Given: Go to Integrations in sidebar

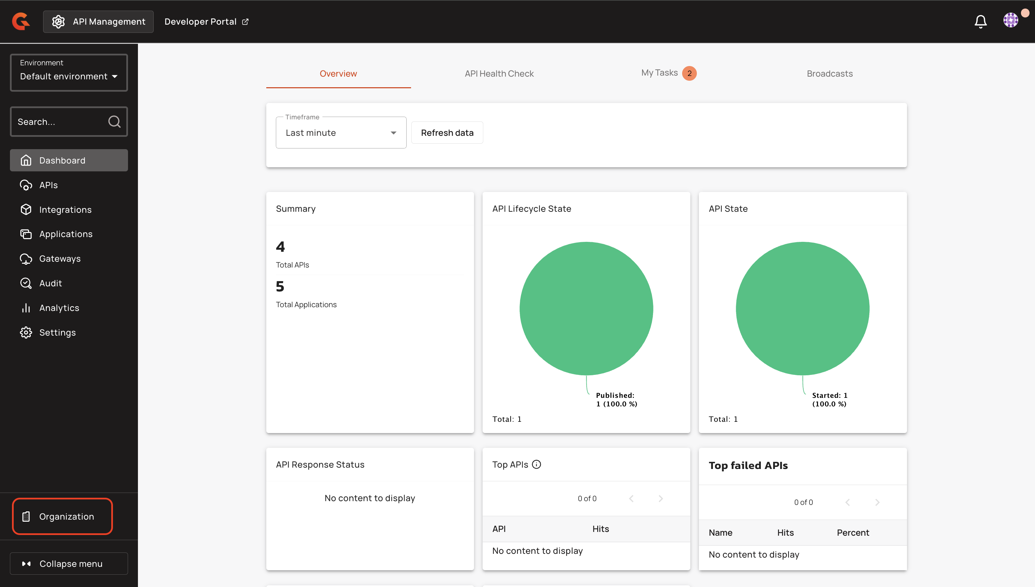Looking at the screenshot, I should (x=65, y=210).
